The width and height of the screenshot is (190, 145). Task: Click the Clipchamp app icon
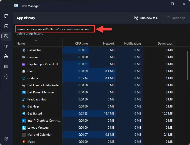(x=24, y=64)
